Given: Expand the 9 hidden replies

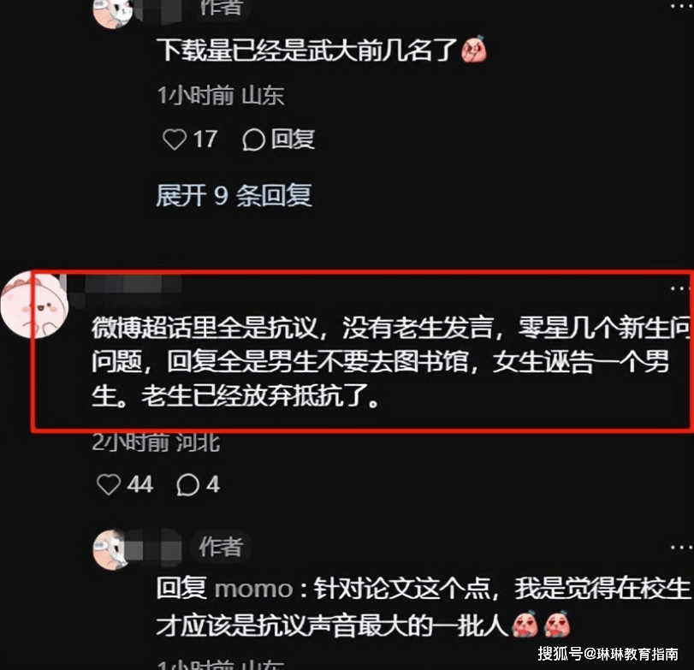Looking at the screenshot, I should pos(234,195).
